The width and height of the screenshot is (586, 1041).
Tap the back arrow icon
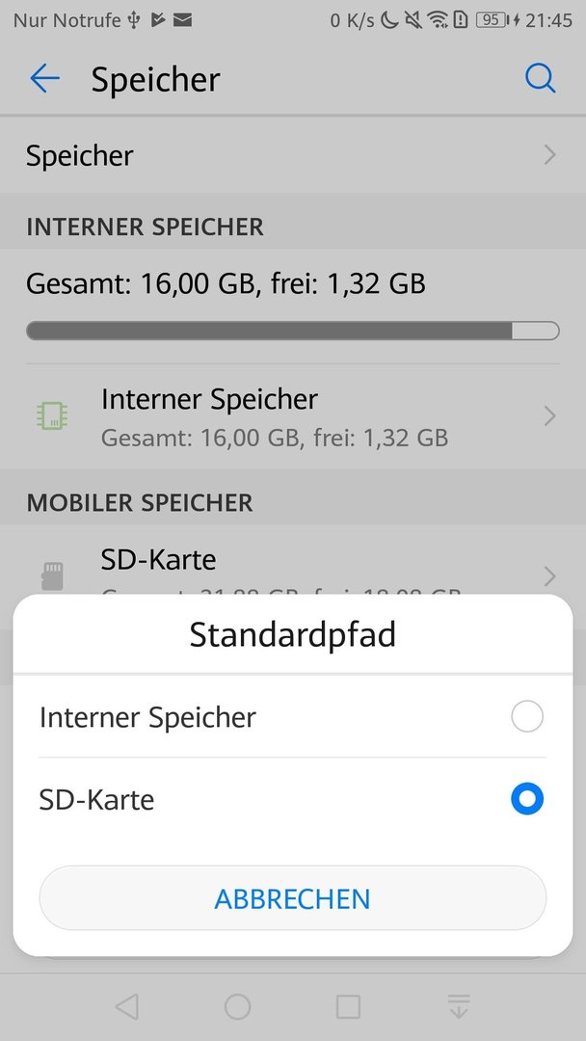point(44,79)
